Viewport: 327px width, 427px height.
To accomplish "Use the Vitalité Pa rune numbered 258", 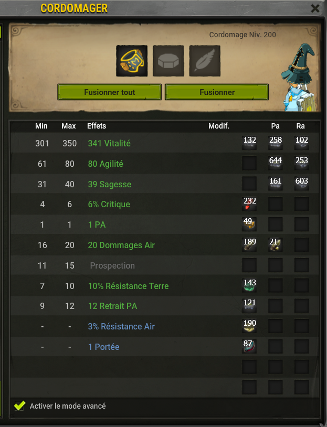I will [x=276, y=143].
